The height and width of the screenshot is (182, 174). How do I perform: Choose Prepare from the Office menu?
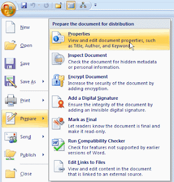tap(25, 119)
